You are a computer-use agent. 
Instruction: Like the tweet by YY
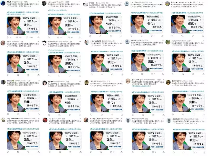(153, 152)
